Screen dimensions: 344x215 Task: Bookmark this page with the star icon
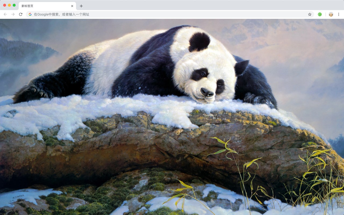pos(310,14)
